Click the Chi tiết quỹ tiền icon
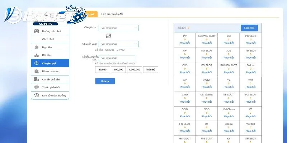 tap(37, 79)
